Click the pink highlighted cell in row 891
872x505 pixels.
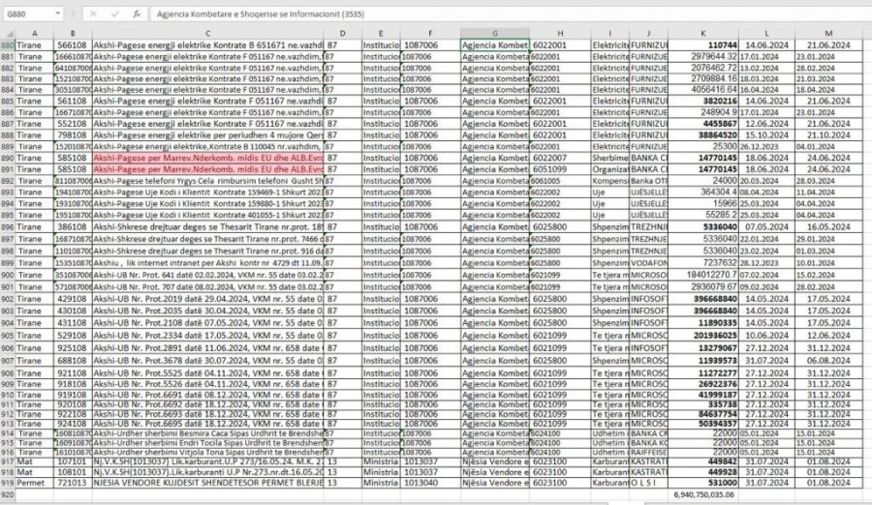pyautogui.click(x=207, y=166)
